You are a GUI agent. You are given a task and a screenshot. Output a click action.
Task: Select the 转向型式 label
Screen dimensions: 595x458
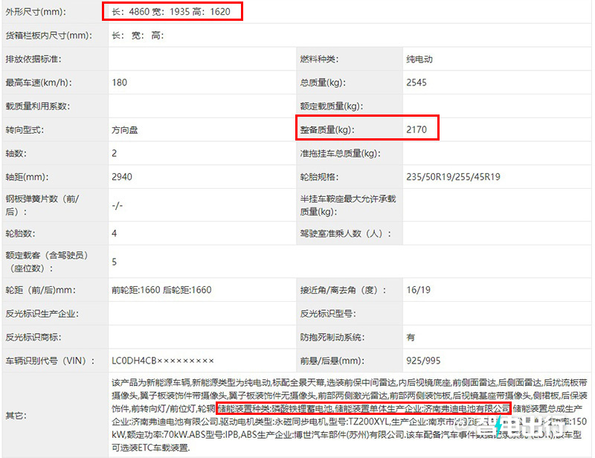25,130
